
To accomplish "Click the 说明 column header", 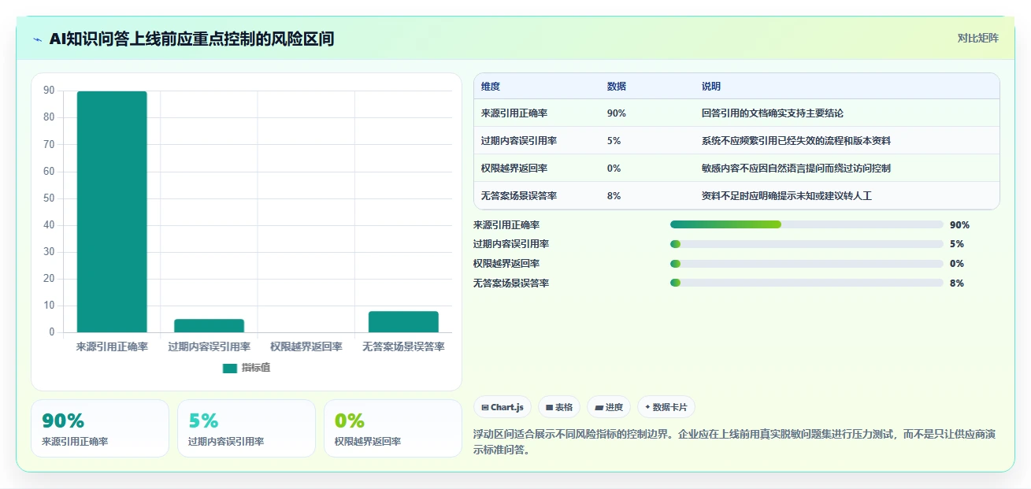I will point(711,87).
